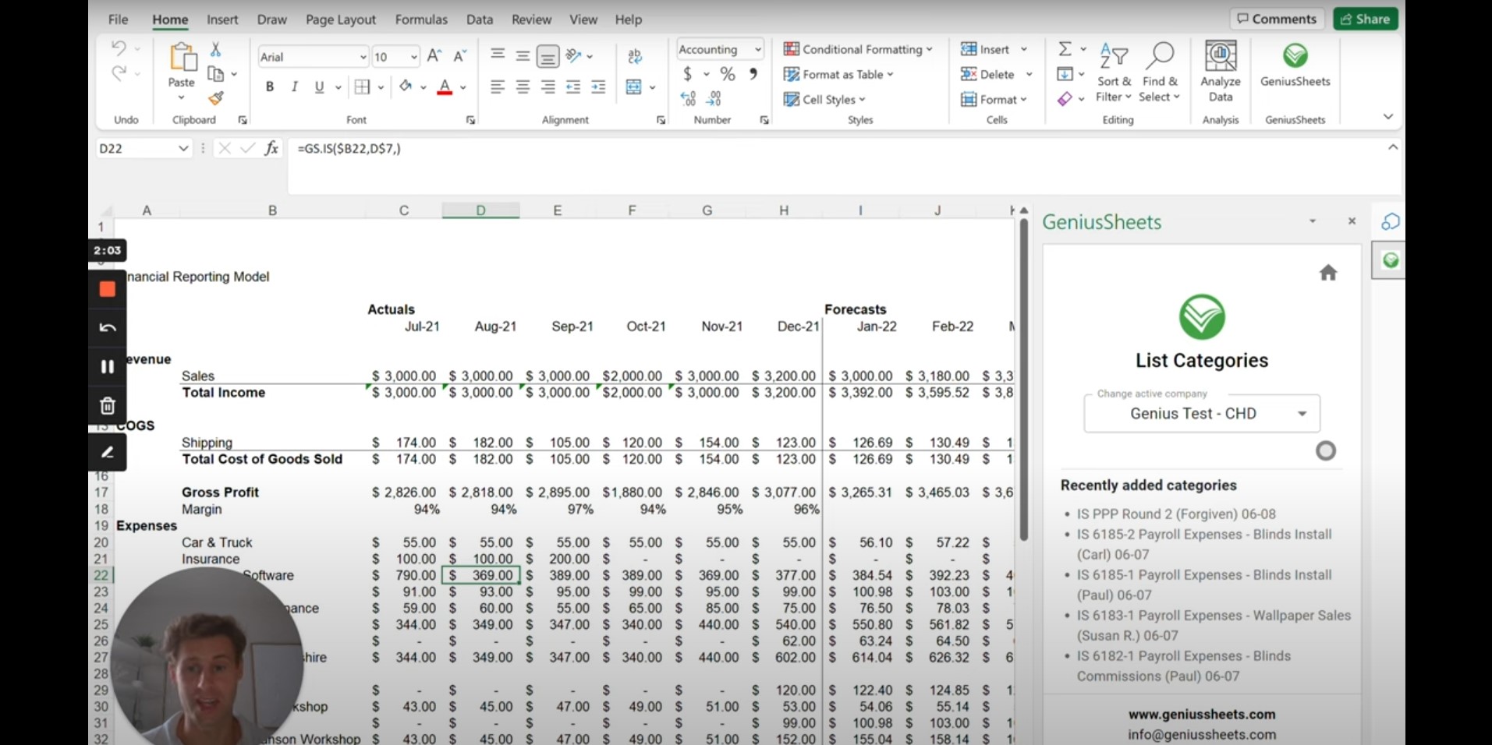This screenshot has width=1492, height=745.
Task: Apply Comma Style number format
Action: point(753,74)
